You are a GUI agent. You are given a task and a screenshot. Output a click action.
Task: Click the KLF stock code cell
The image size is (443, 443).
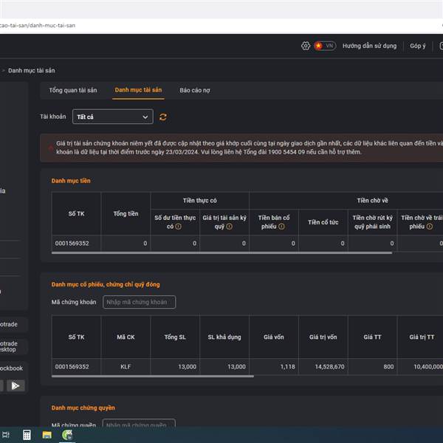126,367
